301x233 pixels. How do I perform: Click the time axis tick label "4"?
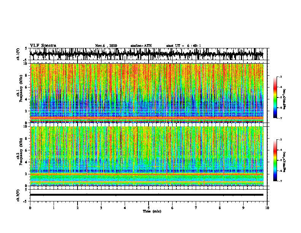[x=125, y=208]
